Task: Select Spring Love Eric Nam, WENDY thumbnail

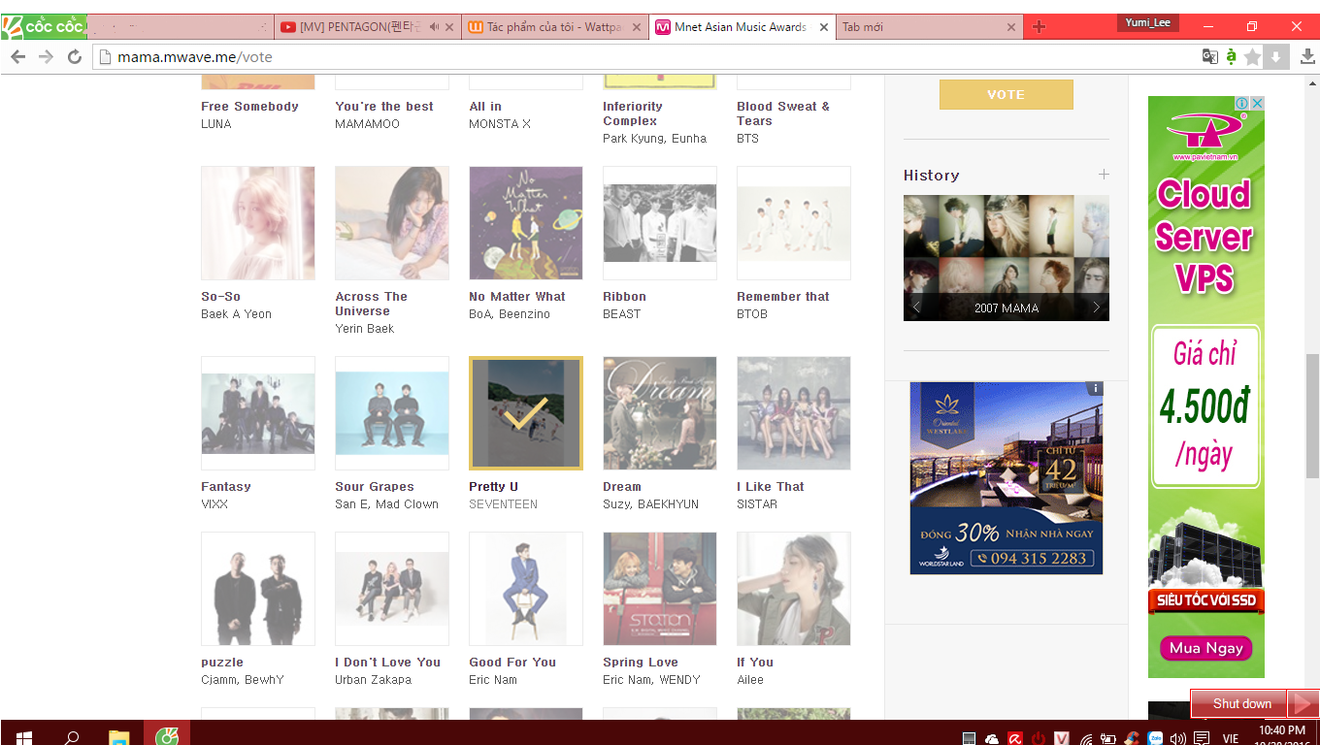Action: click(x=660, y=589)
